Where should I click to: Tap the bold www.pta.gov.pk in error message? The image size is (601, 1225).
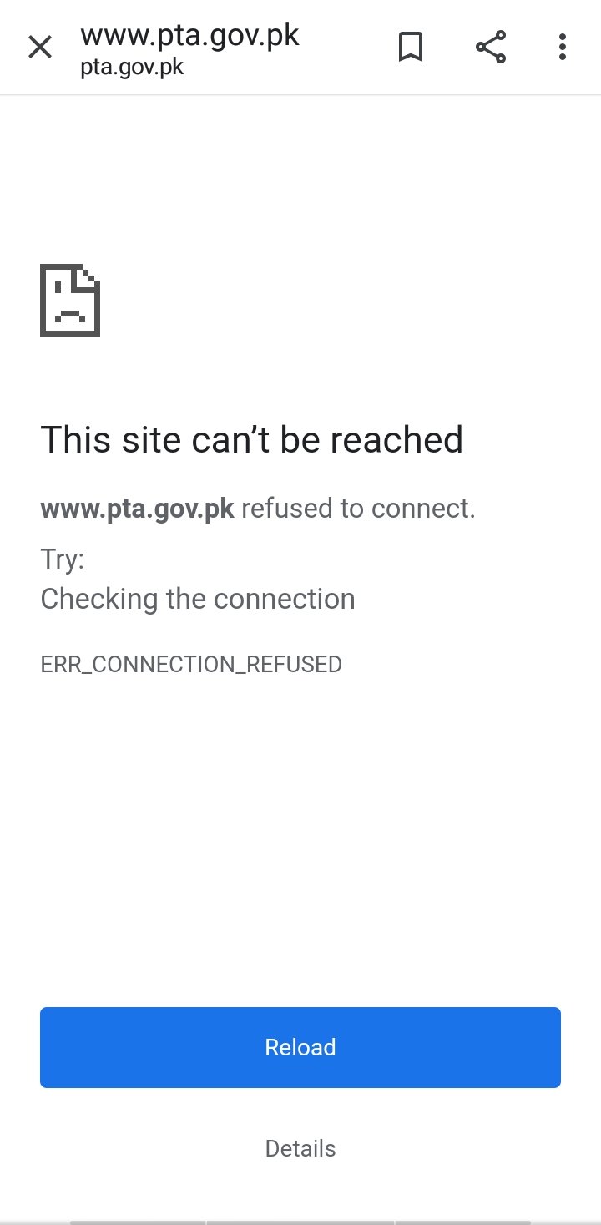[x=138, y=509]
